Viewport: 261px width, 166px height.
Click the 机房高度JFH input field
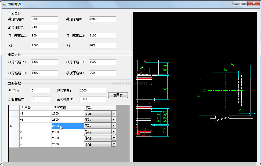pos(44,73)
